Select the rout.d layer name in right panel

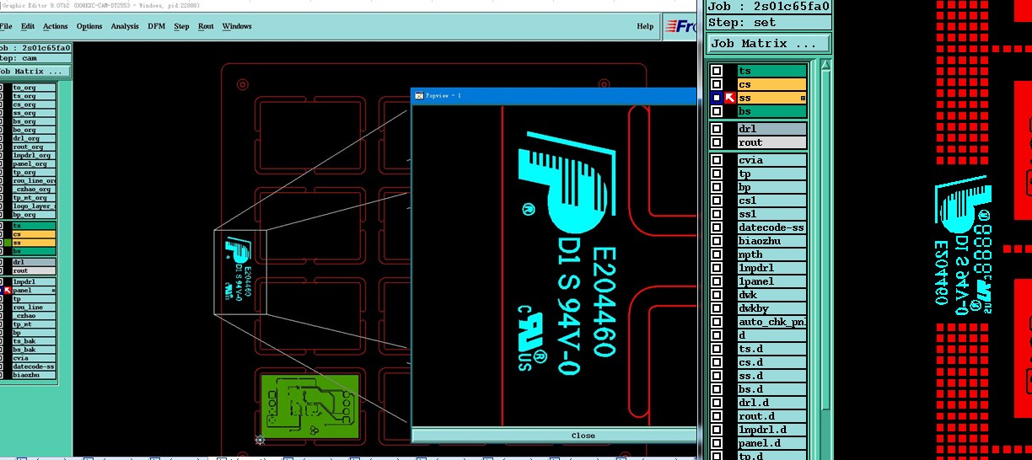pos(771,416)
